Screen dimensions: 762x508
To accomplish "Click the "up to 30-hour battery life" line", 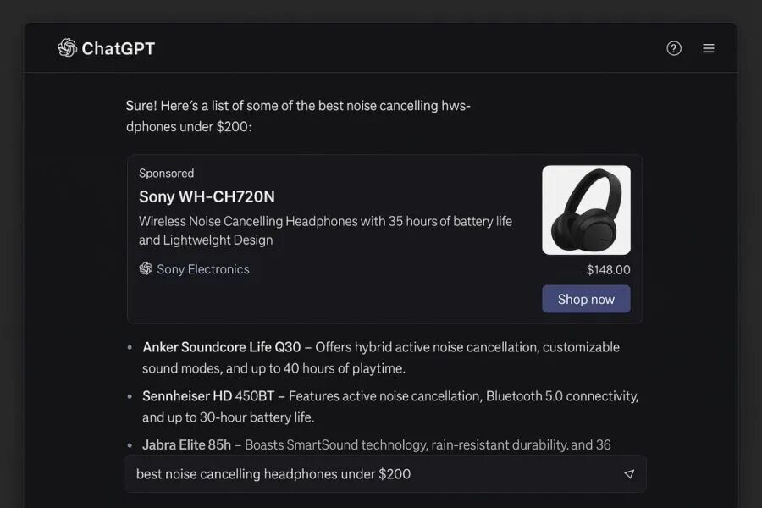I will tap(228, 417).
